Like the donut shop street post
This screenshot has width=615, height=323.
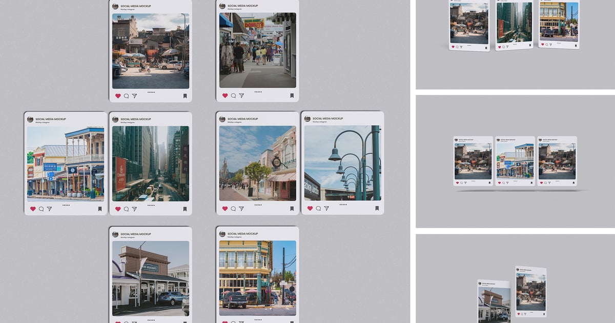[x=225, y=95]
